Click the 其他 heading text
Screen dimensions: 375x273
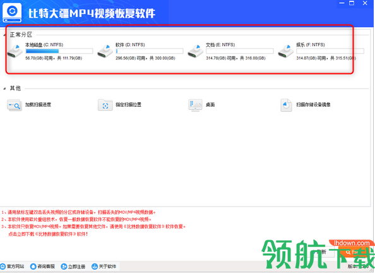click(15, 88)
